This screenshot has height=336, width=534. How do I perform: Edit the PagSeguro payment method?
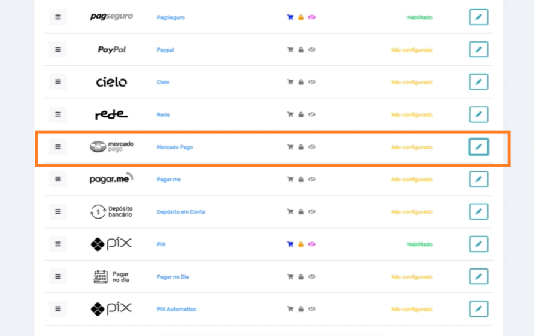pyautogui.click(x=478, y=17)
